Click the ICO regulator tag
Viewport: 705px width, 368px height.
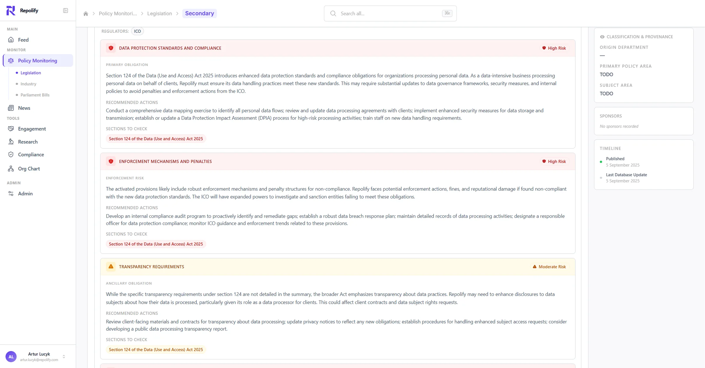pyautogui.click(x=137, y=31)
